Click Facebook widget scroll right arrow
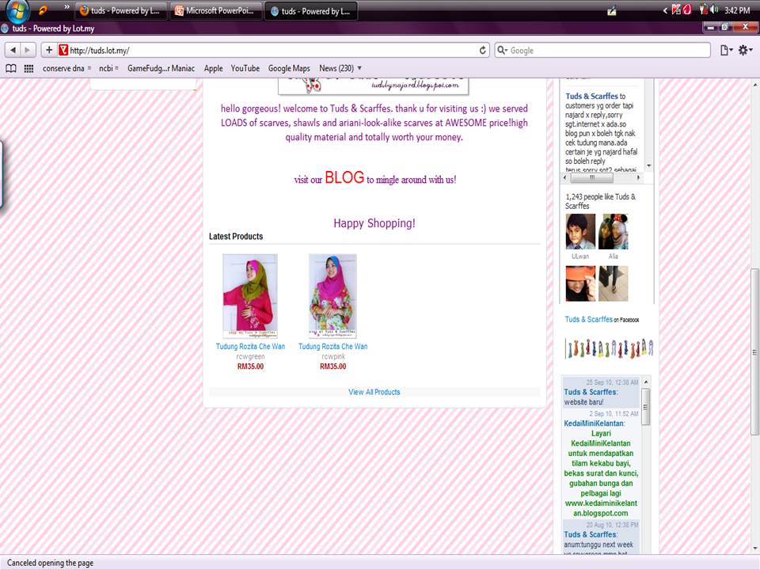 click(638, 178)
